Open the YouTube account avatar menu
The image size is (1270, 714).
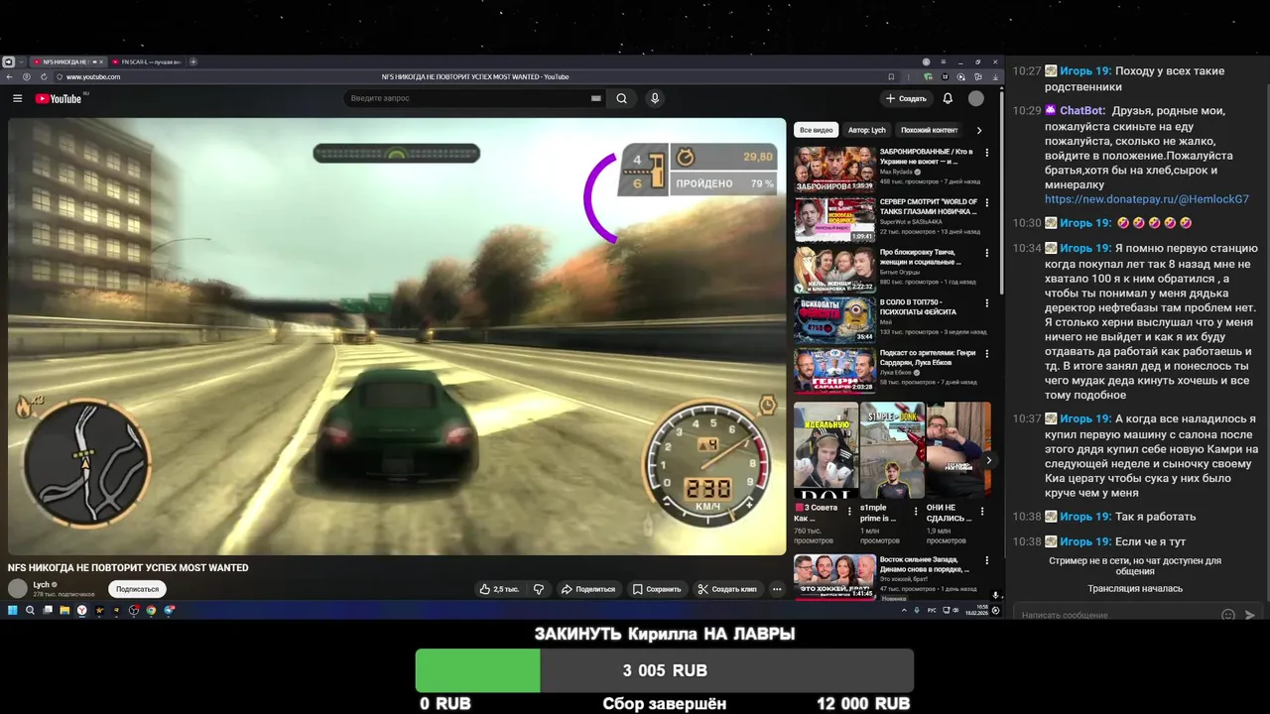point(976,98)
